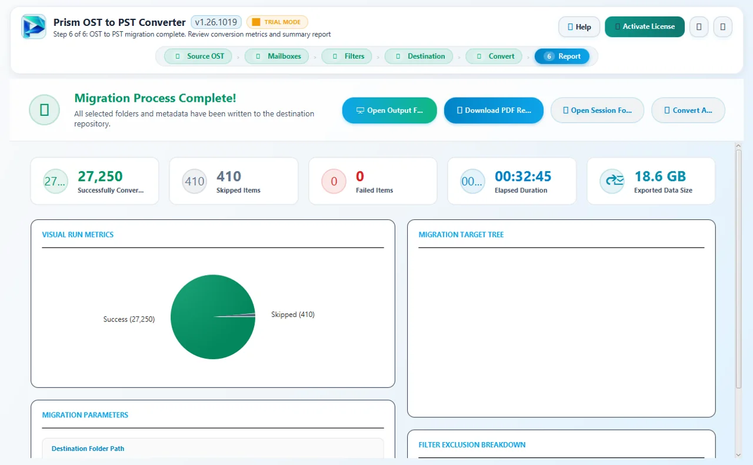The height and width of the screenshot is (465, 753).
Task: Open the Mailboxes step
Action: [x=276, y=56]
